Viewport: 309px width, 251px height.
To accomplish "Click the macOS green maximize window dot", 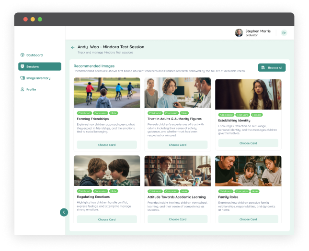I will click(40, 19).
